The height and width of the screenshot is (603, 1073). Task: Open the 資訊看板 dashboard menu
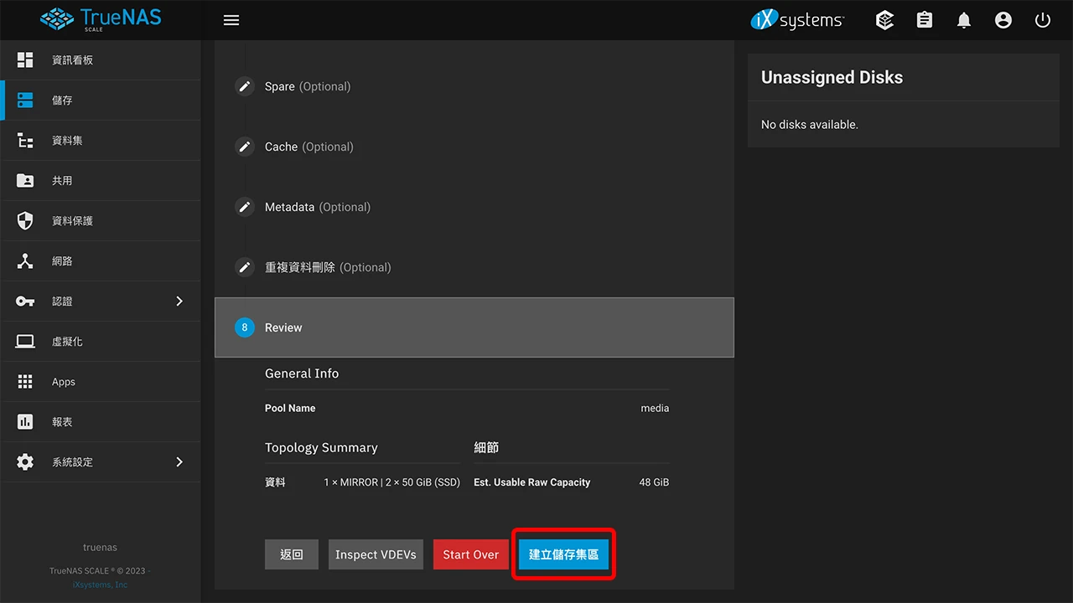[72, 60]
